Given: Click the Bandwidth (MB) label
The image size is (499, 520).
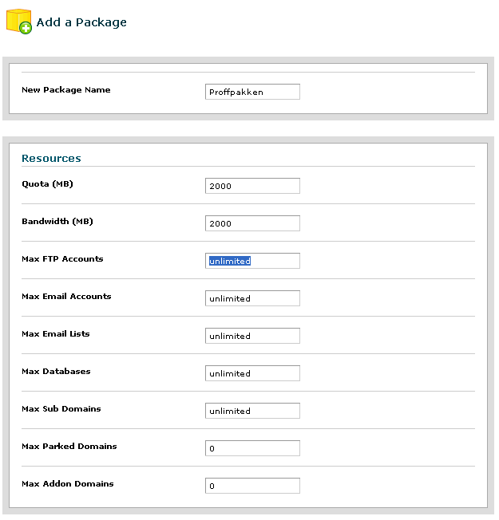Looking at the screenshot, I should click(x=57, y=222).
